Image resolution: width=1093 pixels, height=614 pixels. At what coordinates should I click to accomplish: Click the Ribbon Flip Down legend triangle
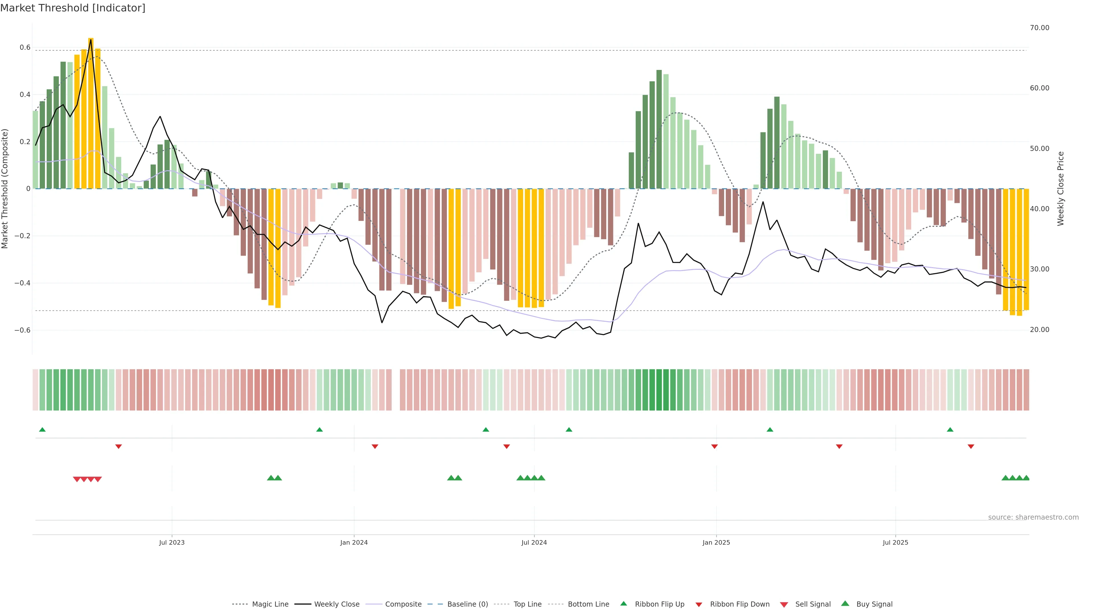[x=699, y=605]
